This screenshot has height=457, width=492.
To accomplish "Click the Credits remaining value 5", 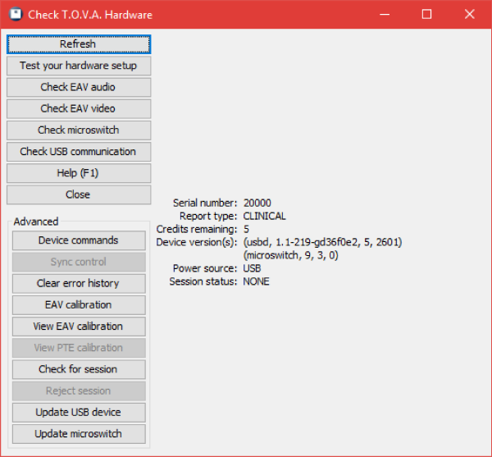I will pos(246,230).
